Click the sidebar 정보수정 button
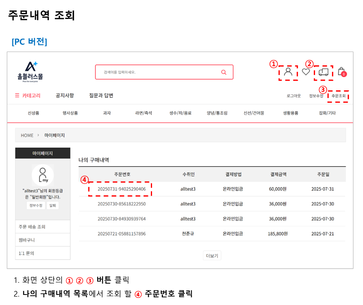 click(36, 205)
